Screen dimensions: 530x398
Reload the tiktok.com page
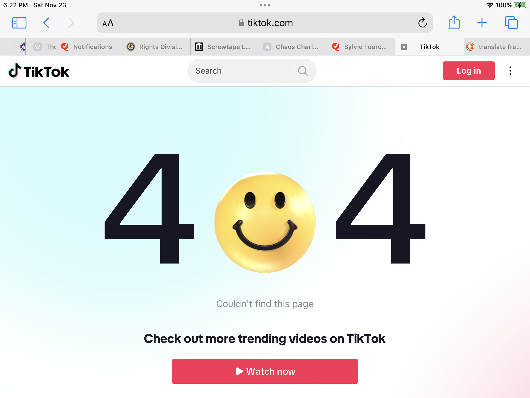(x=422, y=23)
